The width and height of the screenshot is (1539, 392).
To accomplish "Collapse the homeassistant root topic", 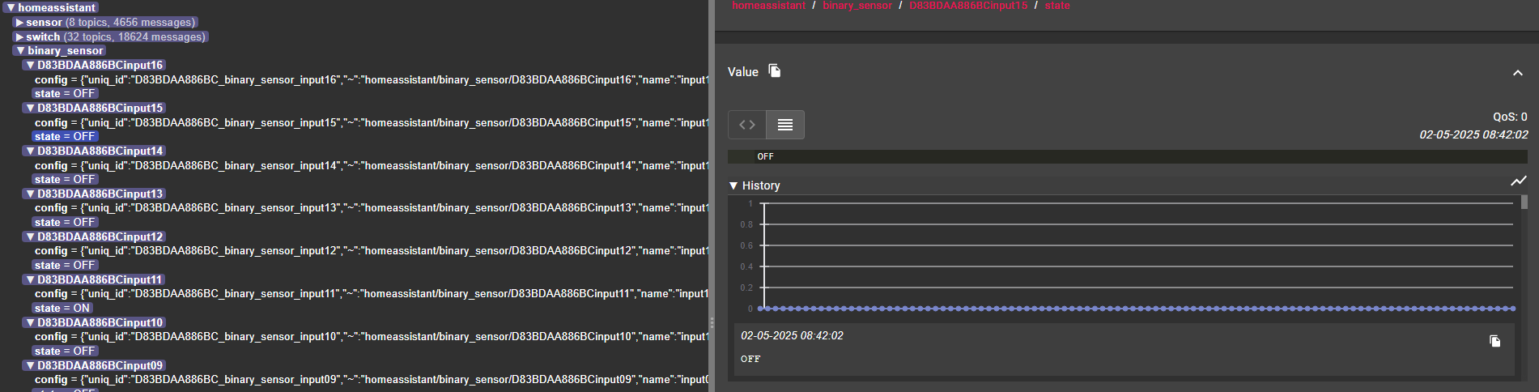I will click(x=11, y=7).
